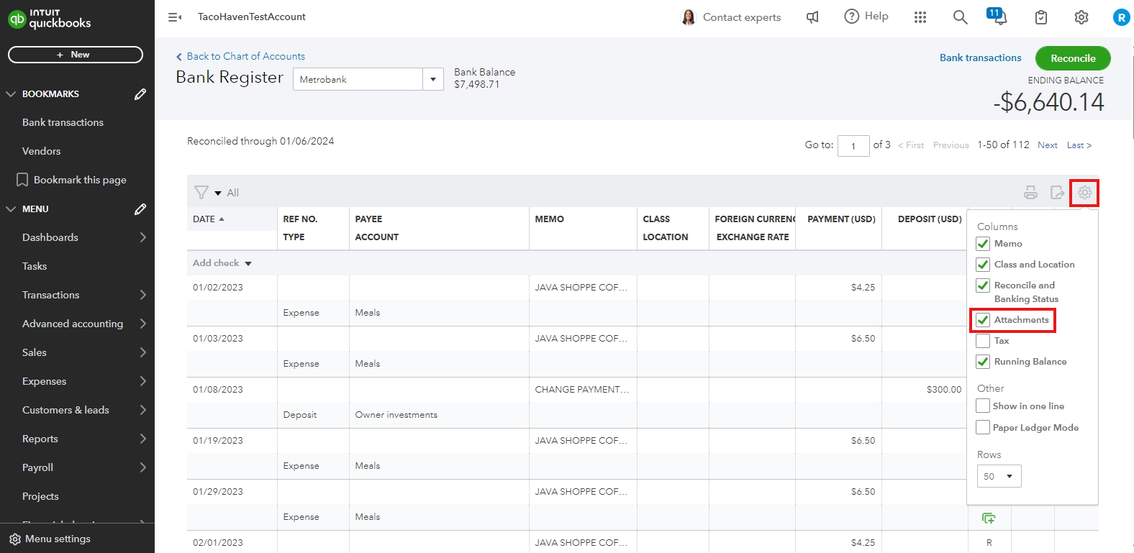The image size is (1134, 553).
Task: Open the Add check dropdown
Action: (x=248, y=263)
